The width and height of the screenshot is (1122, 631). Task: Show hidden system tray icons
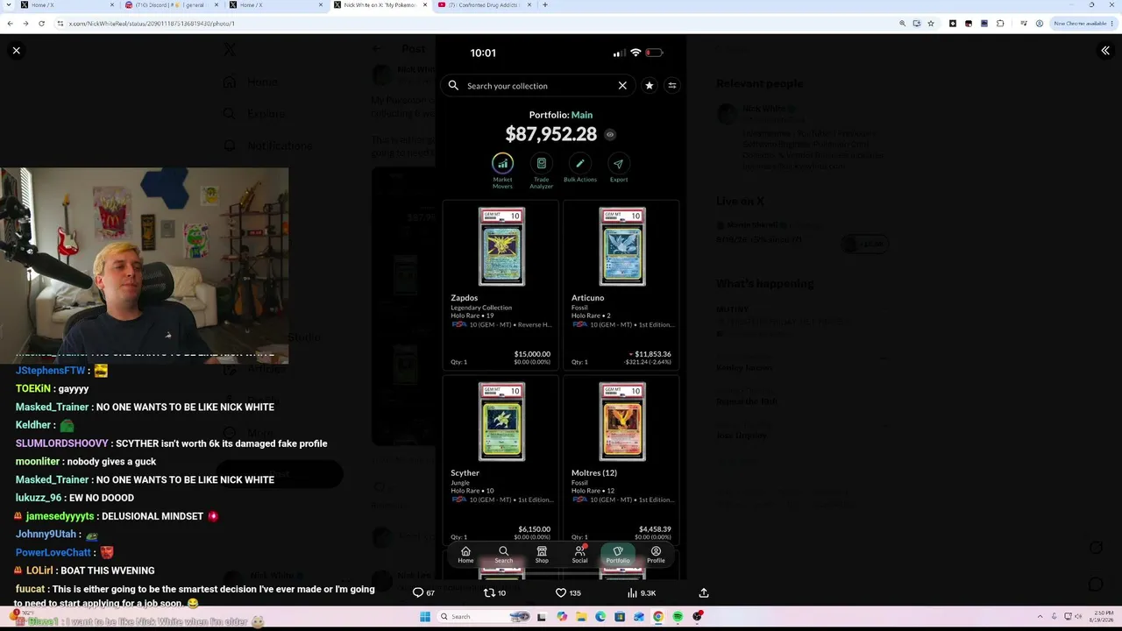(1040, 617)
